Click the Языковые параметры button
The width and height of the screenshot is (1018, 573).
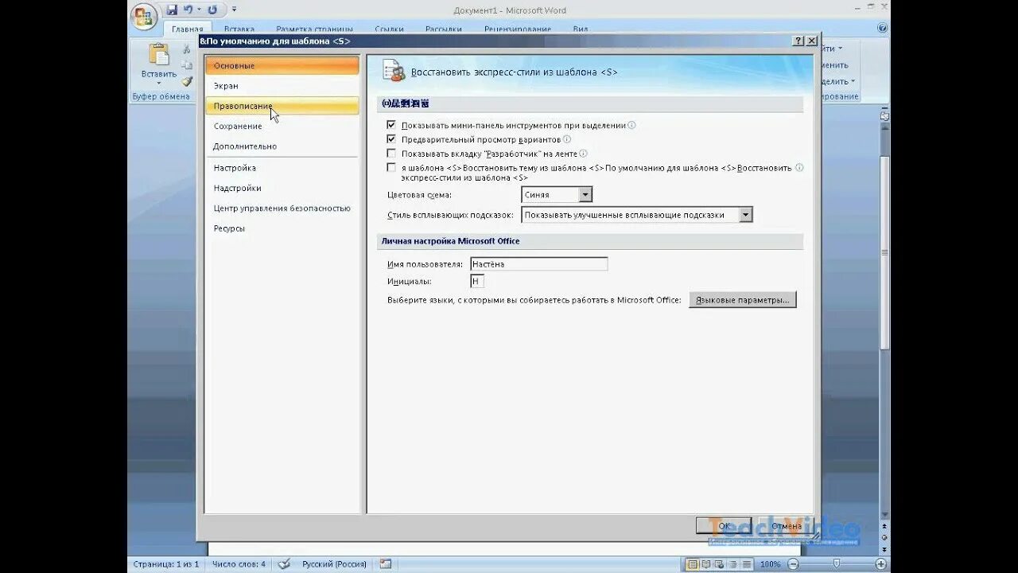[743, 300]
